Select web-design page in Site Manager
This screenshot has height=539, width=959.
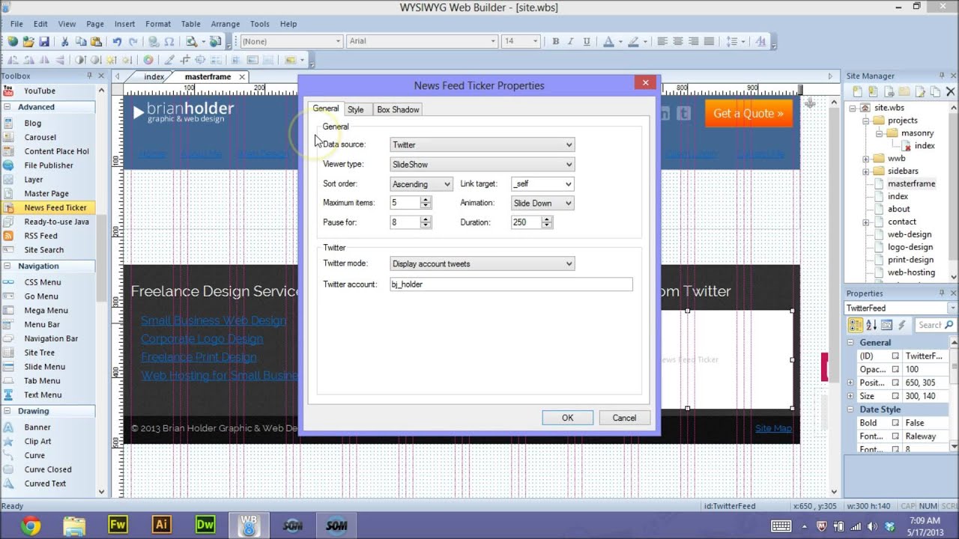(910, 234)
